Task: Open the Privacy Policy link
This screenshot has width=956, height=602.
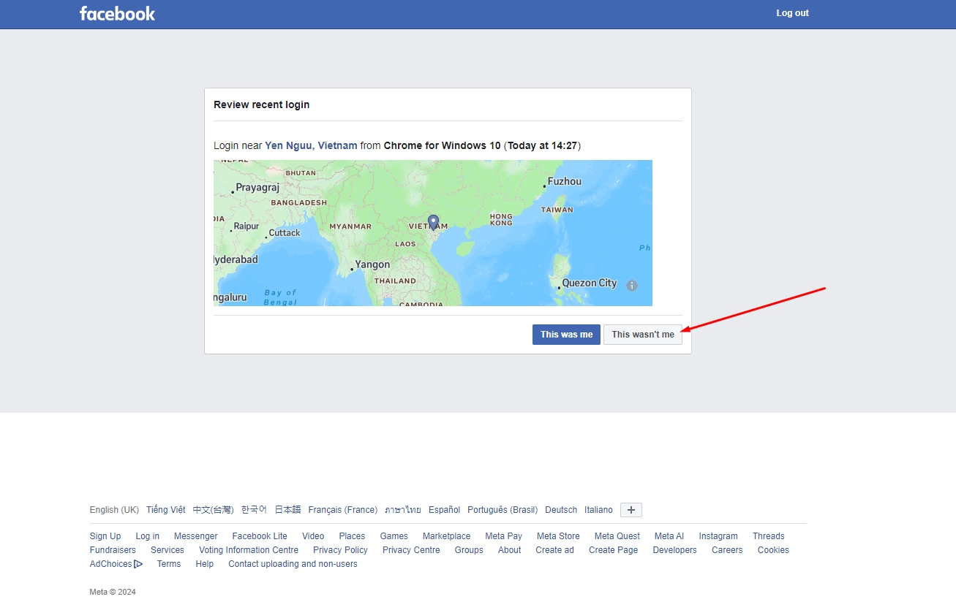Action: click(340, 550)
